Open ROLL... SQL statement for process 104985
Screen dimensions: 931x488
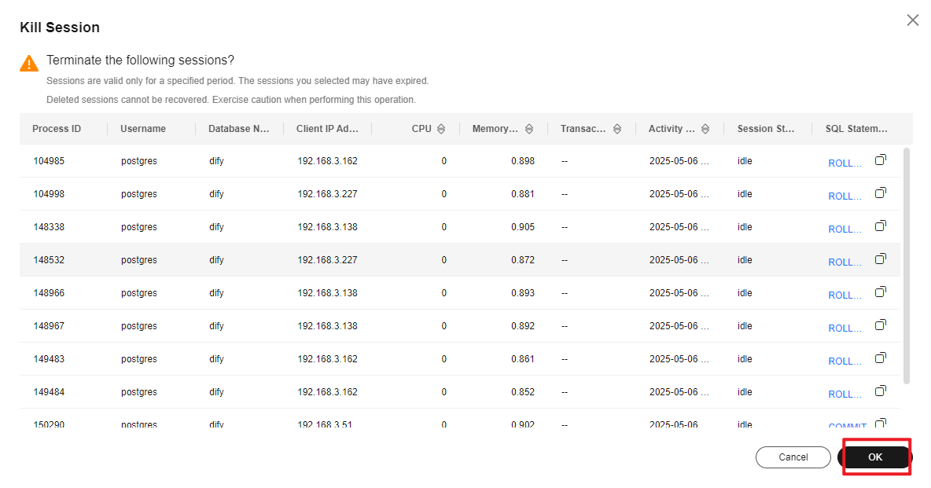coord(845,163)
